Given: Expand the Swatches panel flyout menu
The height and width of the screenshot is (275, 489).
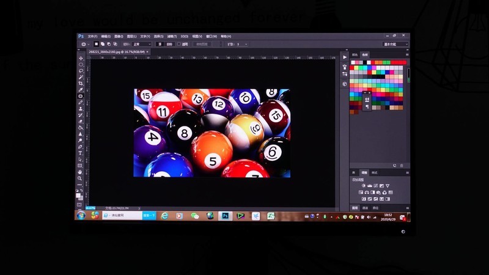Looking at the screenshot, I should point(406,55).
